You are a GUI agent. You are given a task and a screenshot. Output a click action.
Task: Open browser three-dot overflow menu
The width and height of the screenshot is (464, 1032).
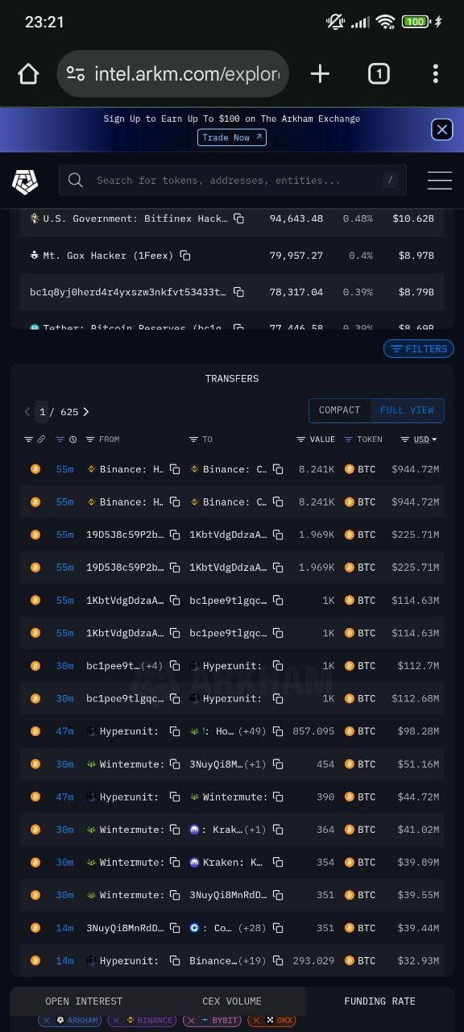point(435,74)
